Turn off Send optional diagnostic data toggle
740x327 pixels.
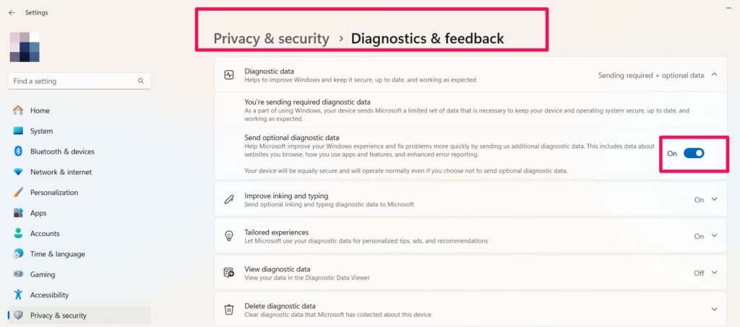[x=694, y=153]
